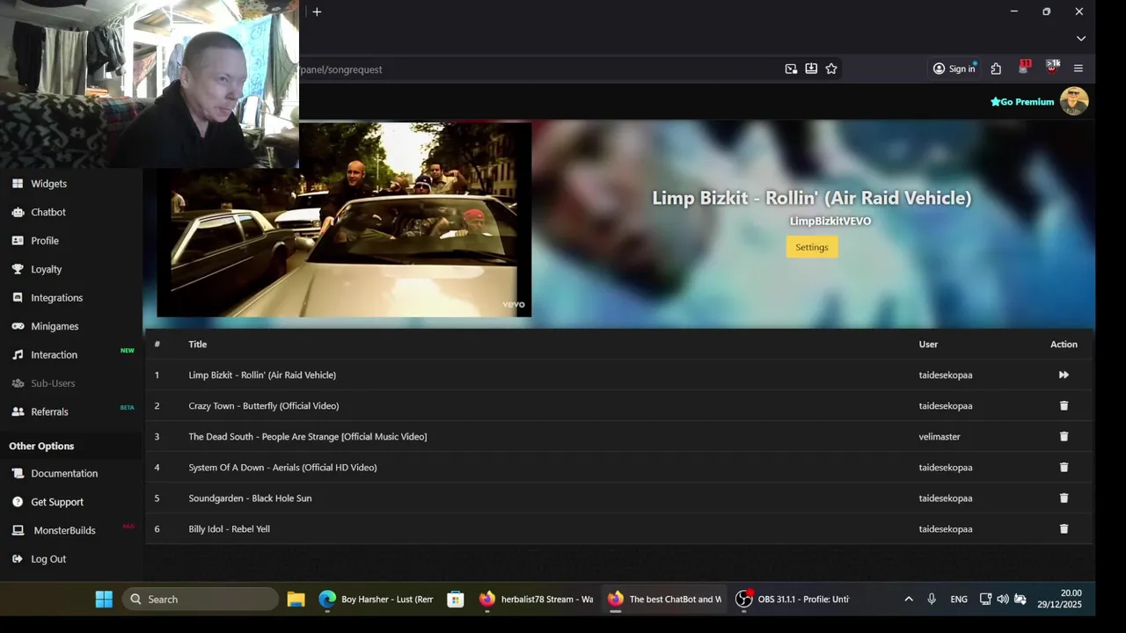The image size is (1126, 633).
Task: Click the Referrals people icon
Action: (x=18, y=411)
